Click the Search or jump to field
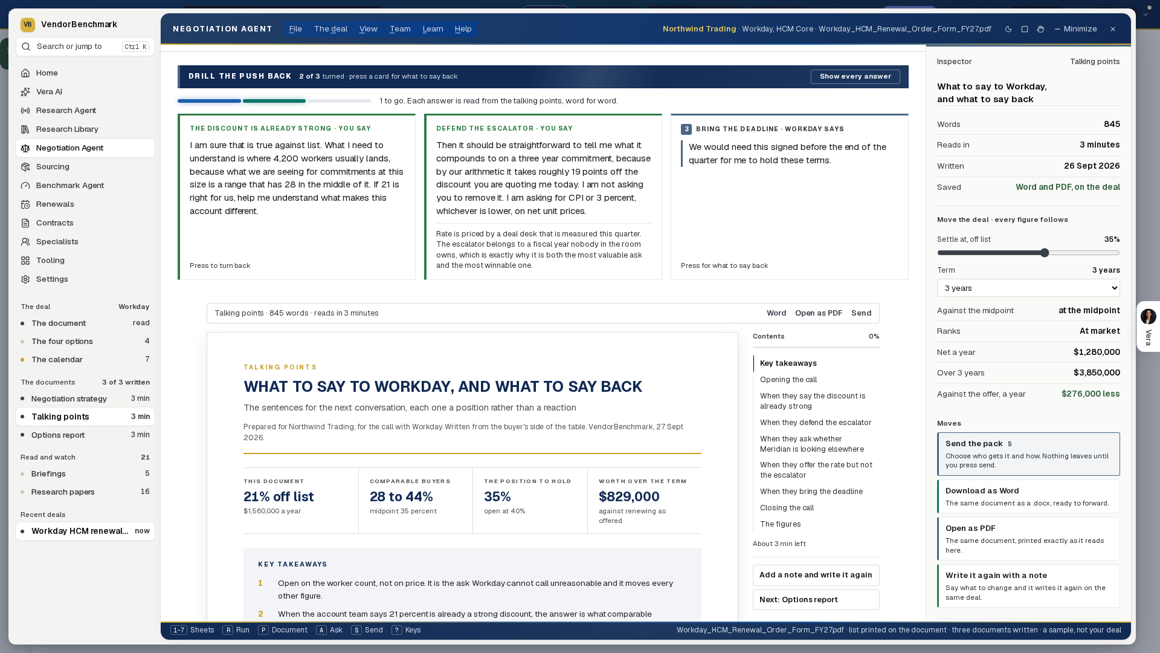Screen dimensions: 1160x653 pyautogui.click(x=85, y=47)
